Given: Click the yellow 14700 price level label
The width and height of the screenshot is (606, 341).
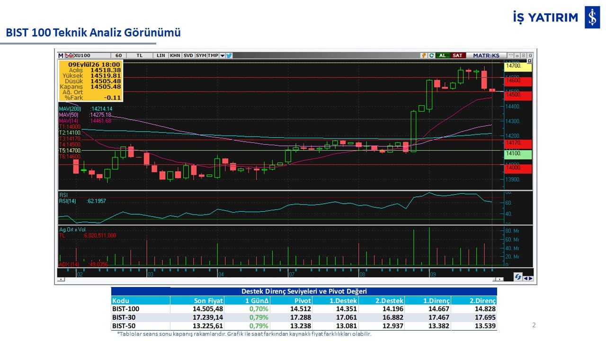Looking at the screenshot, I should click(x=518, y=67).
